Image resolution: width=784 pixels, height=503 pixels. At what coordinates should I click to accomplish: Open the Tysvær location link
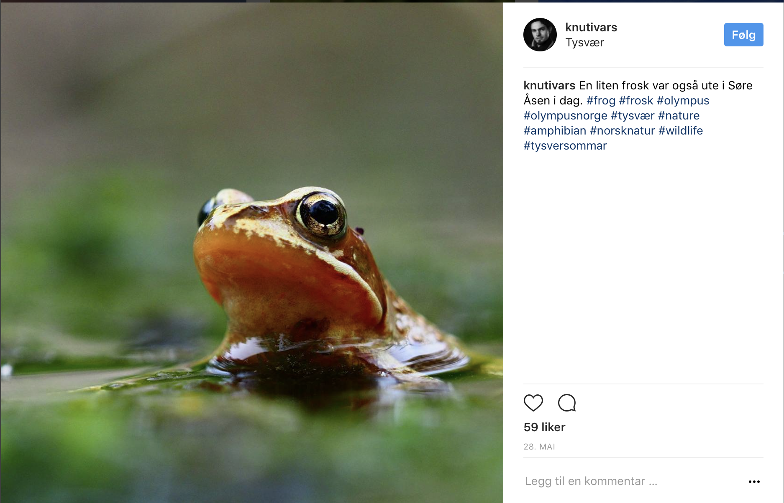(x=584, y=43)
